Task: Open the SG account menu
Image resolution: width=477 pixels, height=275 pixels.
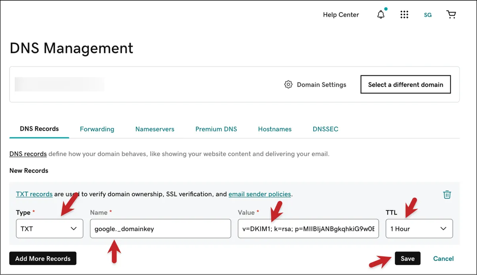Action: (428, 15)
